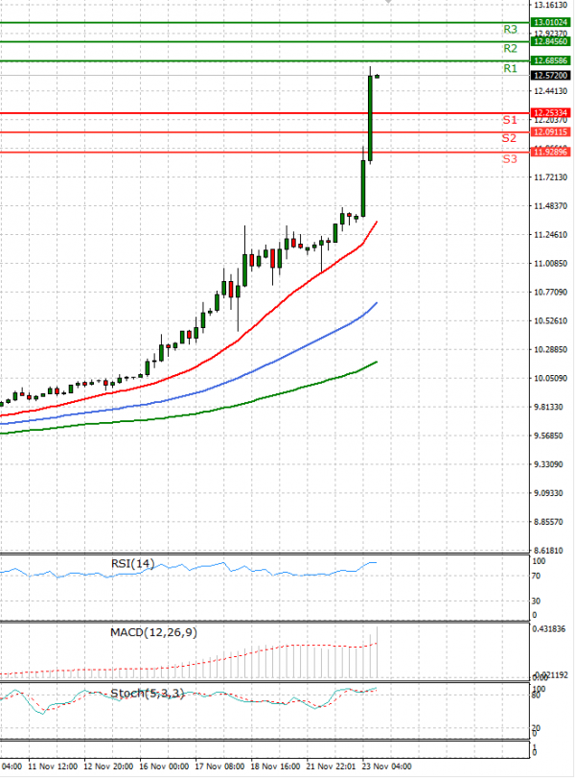Screen dimensions: 575x778
Task: Click the R1 resistance price label 12.68586
Action: (550, 60)
